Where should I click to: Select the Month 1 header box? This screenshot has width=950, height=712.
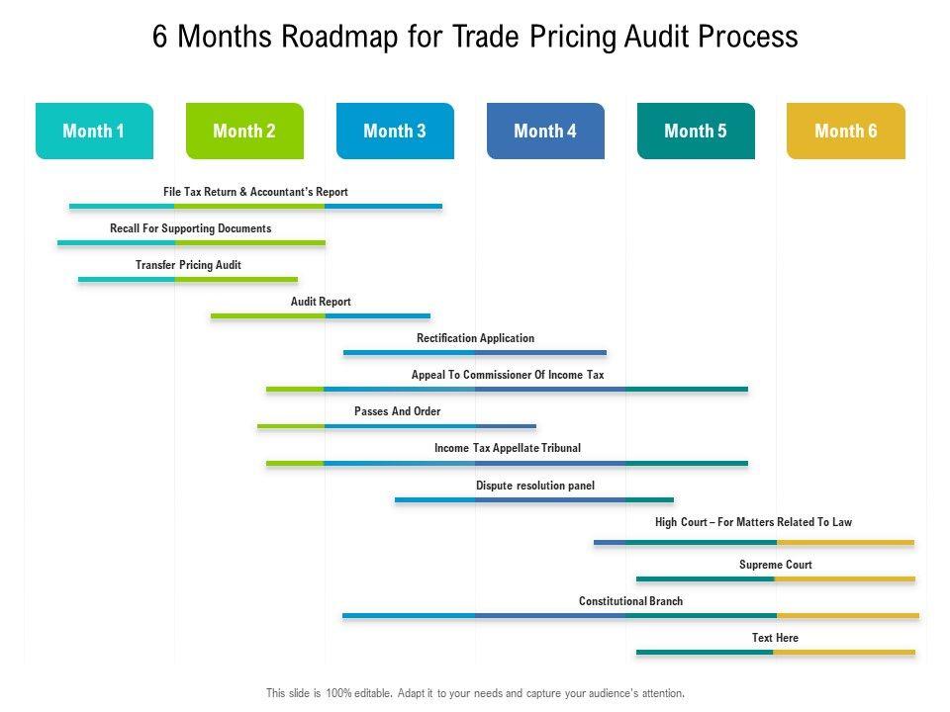pyautogui.click(x=94, y=131)
